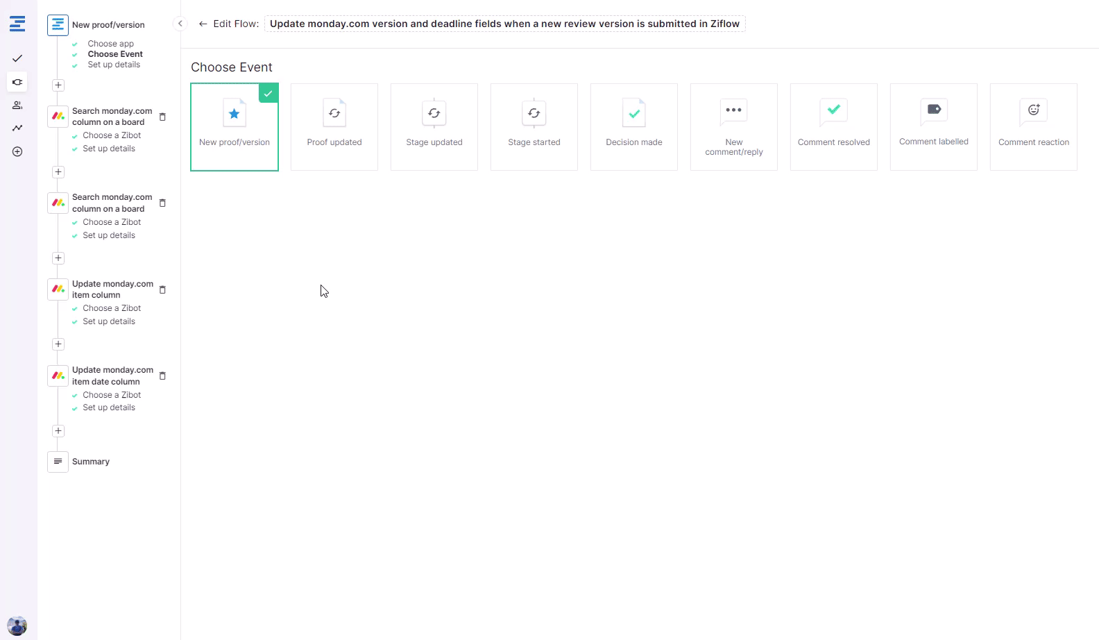Choose the Comment labelled event
This screenshot has height=640, width=1099.
click(x=934, y=127)
